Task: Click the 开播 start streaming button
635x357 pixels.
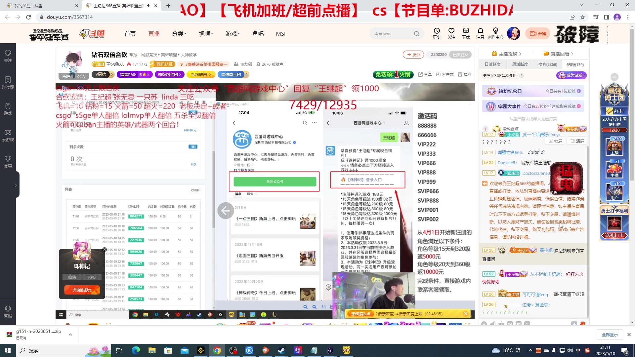Action: pos(538,33)
